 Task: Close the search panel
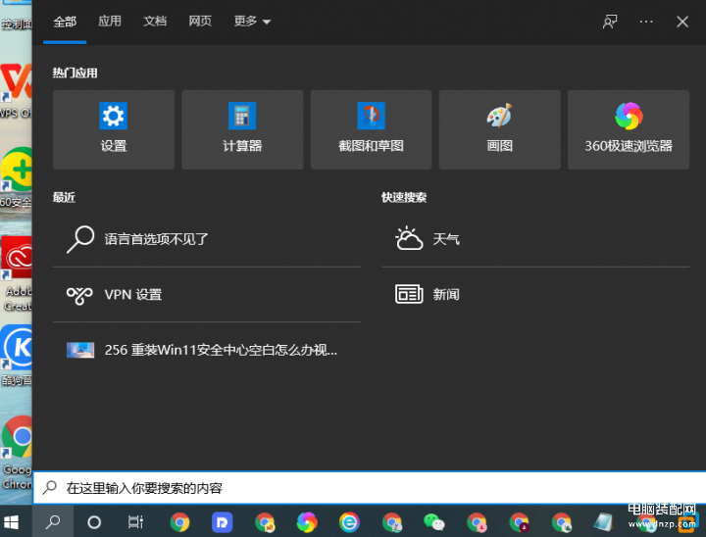(682, 22)
